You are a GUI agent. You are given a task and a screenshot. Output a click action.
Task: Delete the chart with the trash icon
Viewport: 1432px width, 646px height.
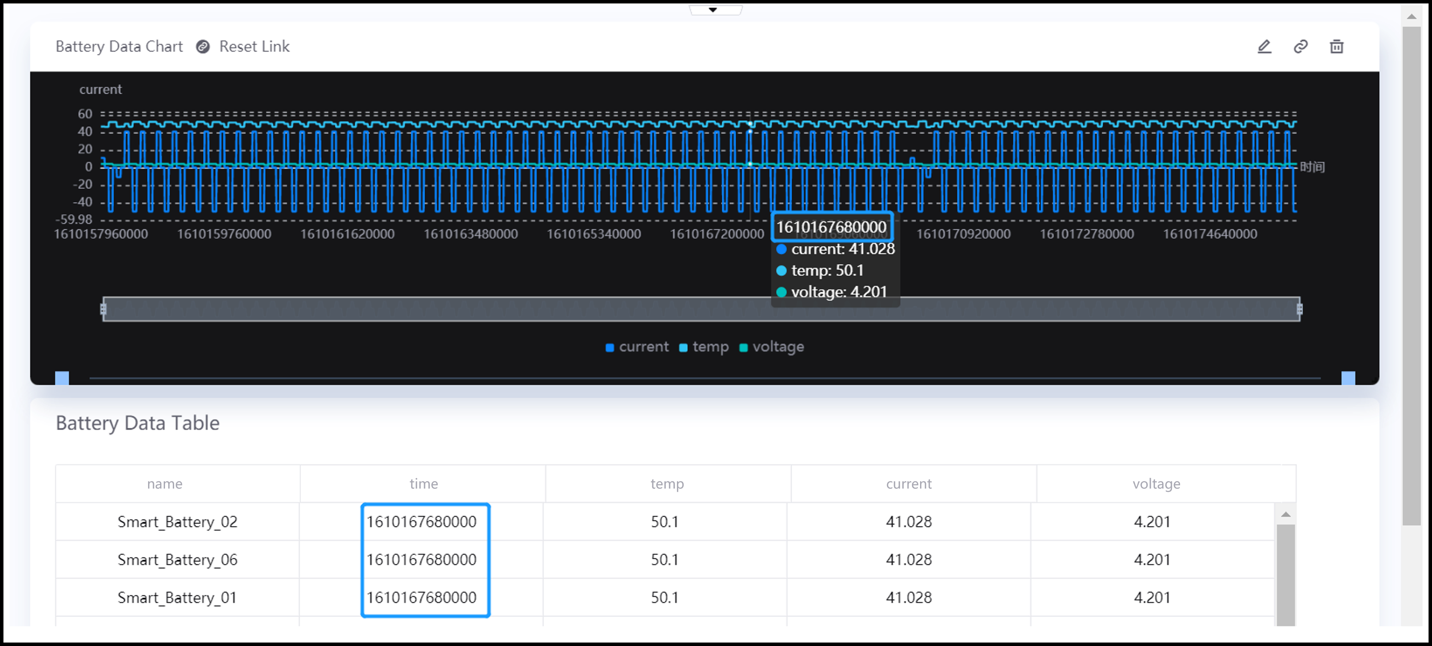tap(1336, 47)
